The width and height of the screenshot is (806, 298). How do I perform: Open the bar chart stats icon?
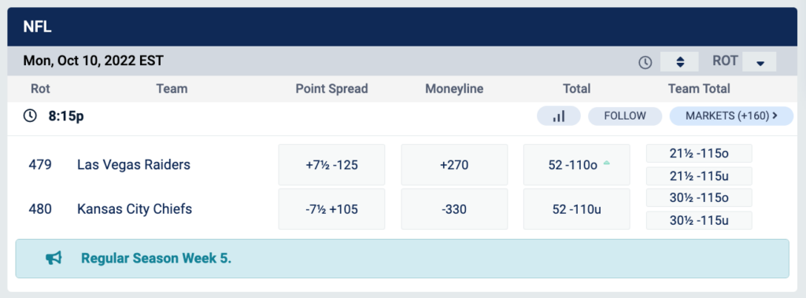pos(559,116)
